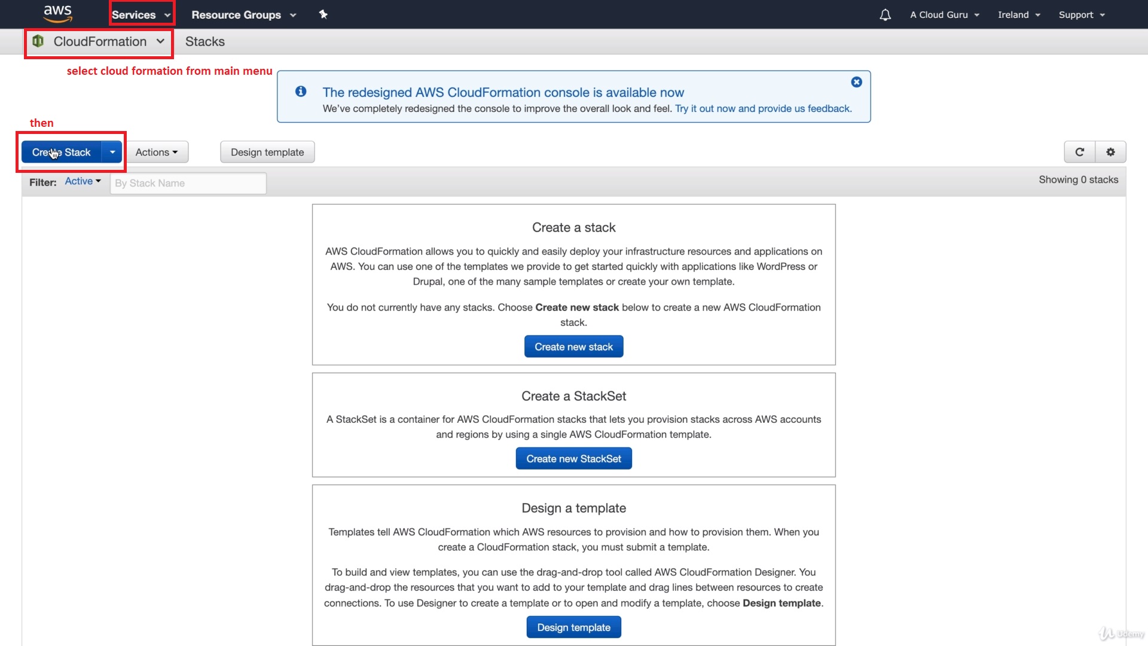Open the Resource Groups menu
Image resolution: width=1148 pixels, height=646 pixels.
243,15
